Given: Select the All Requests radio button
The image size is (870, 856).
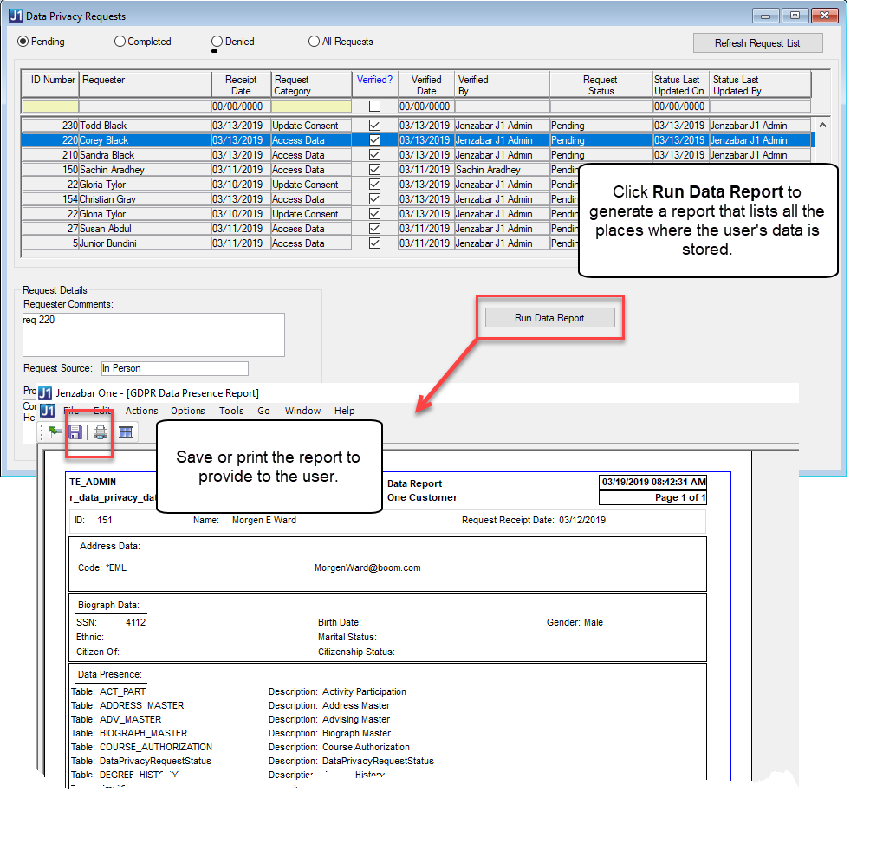Looking at the screenshot, I should click(x=314, y=42).
